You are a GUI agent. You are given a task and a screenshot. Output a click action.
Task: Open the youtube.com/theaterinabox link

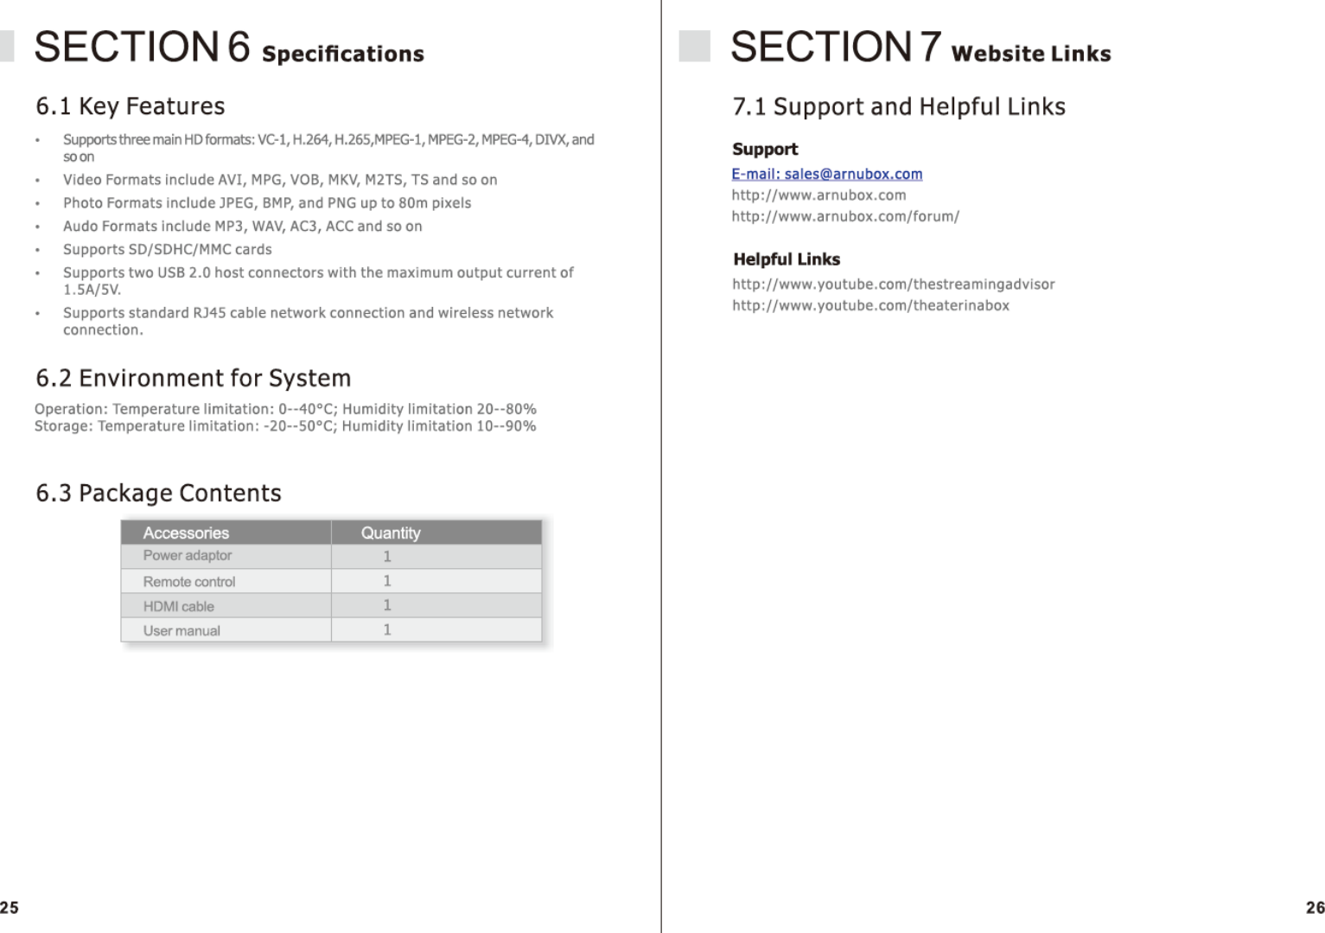870,305
